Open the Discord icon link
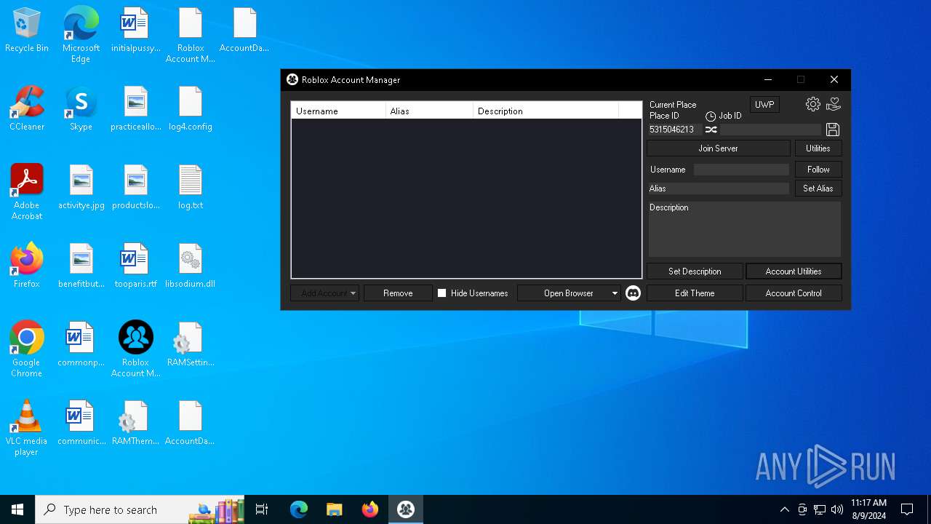 click(633, 293)
